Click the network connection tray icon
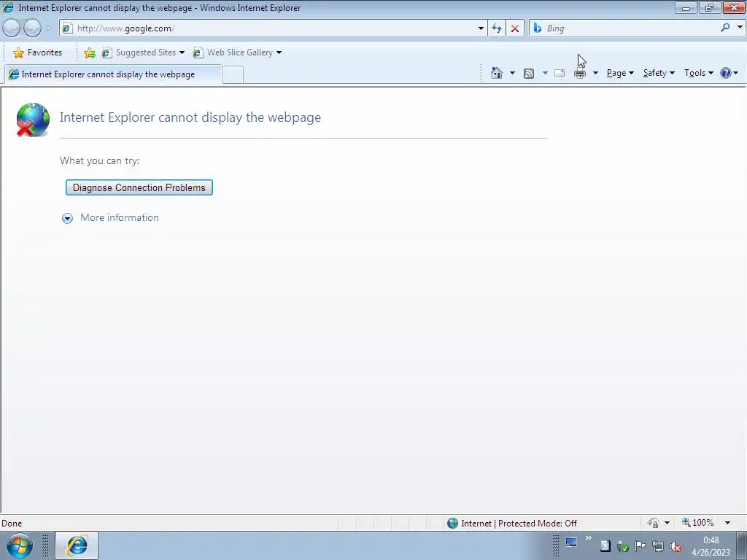Viewport: 747px width, 560px height. [x=658, y=547]
